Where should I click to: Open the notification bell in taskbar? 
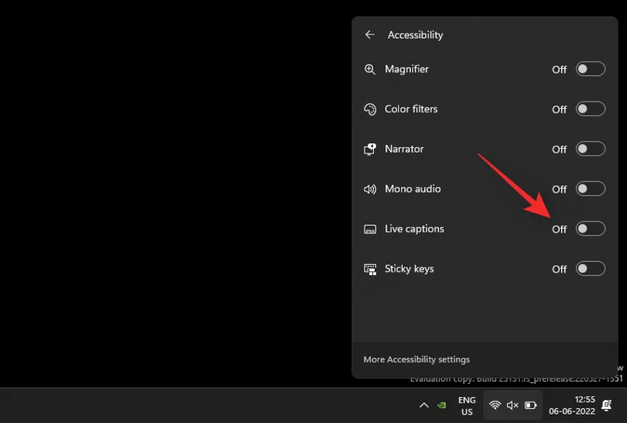tap(607, 405)
